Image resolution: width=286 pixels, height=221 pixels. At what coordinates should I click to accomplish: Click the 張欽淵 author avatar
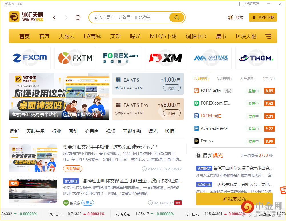click(x=66, y=203)
